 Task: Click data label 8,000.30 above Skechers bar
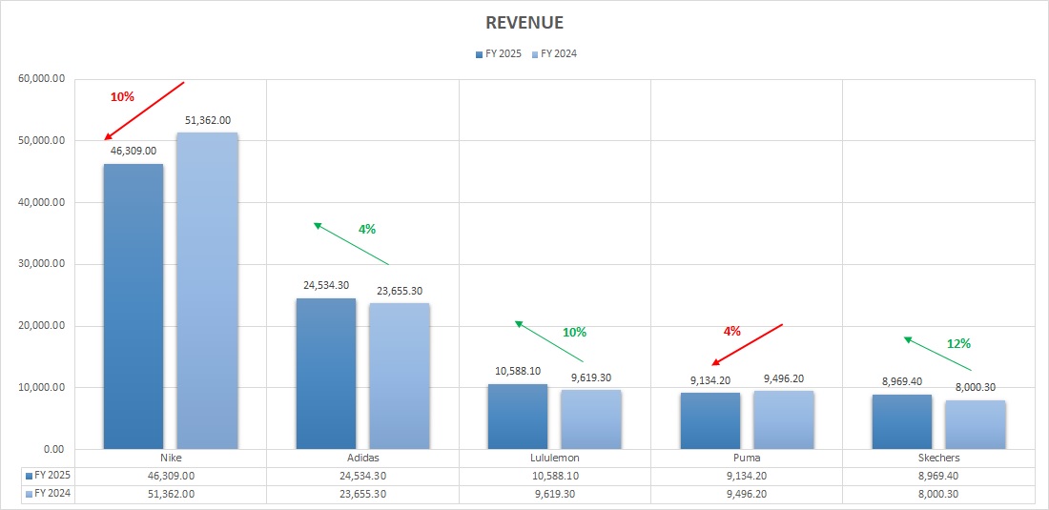(x=977, y=387)
